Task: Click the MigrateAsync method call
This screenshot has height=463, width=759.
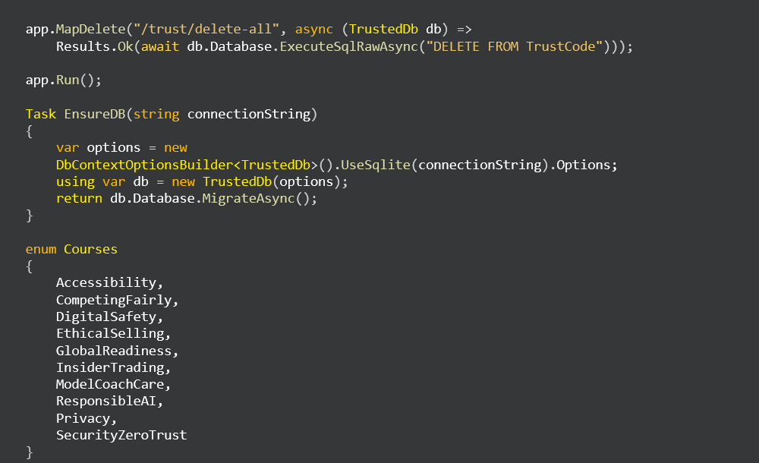Action: pos(248,199)
